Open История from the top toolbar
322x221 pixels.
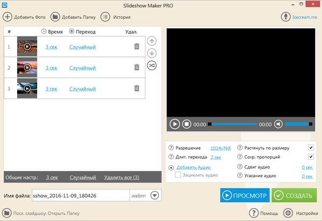[115, 17]
